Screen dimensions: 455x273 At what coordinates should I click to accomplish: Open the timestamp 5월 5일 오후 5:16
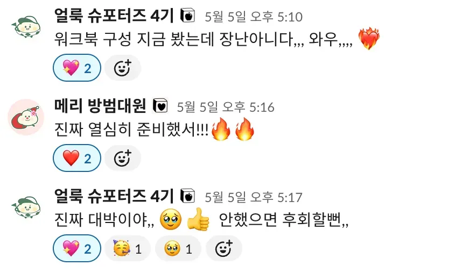click(x=226, y=107)
